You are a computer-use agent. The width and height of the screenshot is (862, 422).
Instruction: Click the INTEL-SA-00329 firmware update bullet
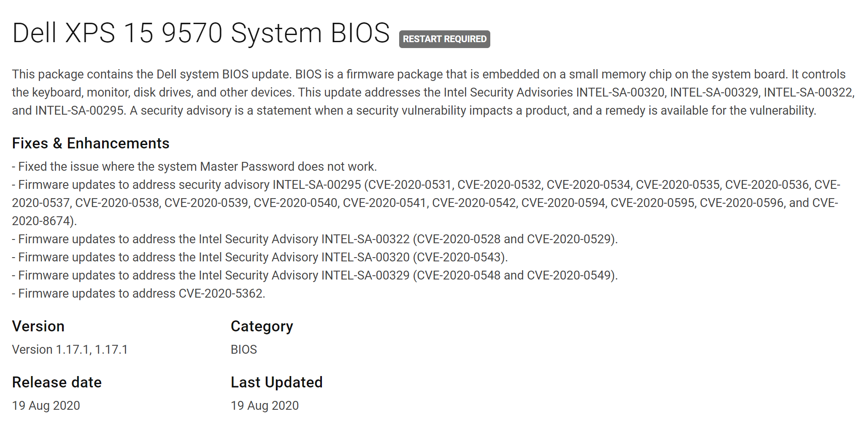(314, 275)
